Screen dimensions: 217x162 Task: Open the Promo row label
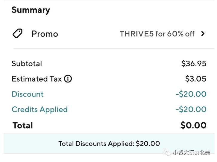click(45, 34)
